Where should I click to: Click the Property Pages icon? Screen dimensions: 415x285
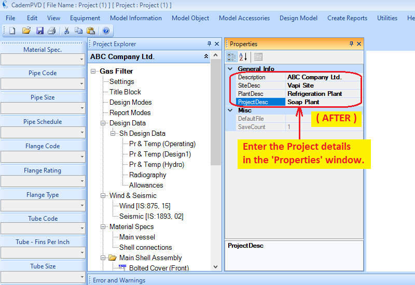click(x=258, y=57)
